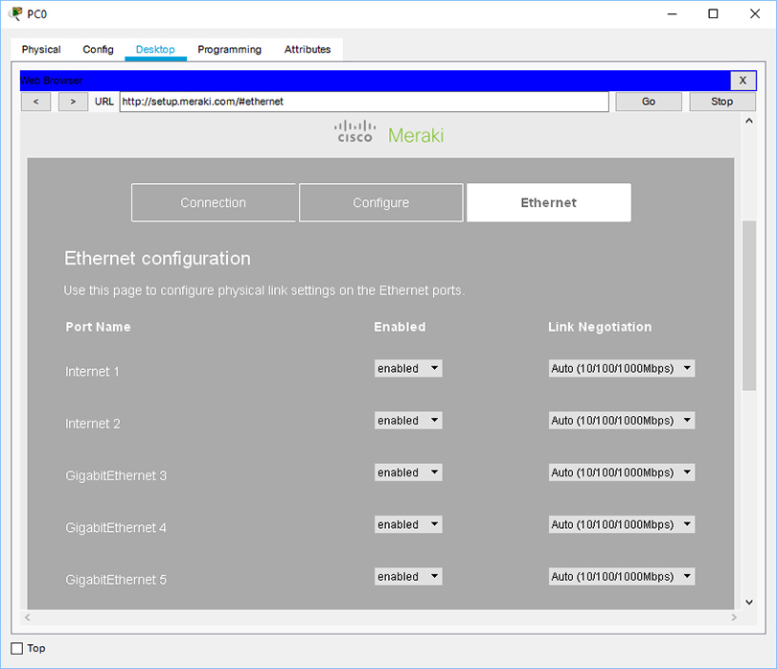Image resolution: width=777 pixels, height=669 pixels.
Task: Open GigabitEthernet 3 link negotiation dropdown
Action: pos(622,473)
